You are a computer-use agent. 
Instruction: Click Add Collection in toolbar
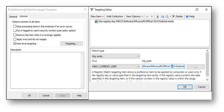click(x=115, y=17)
